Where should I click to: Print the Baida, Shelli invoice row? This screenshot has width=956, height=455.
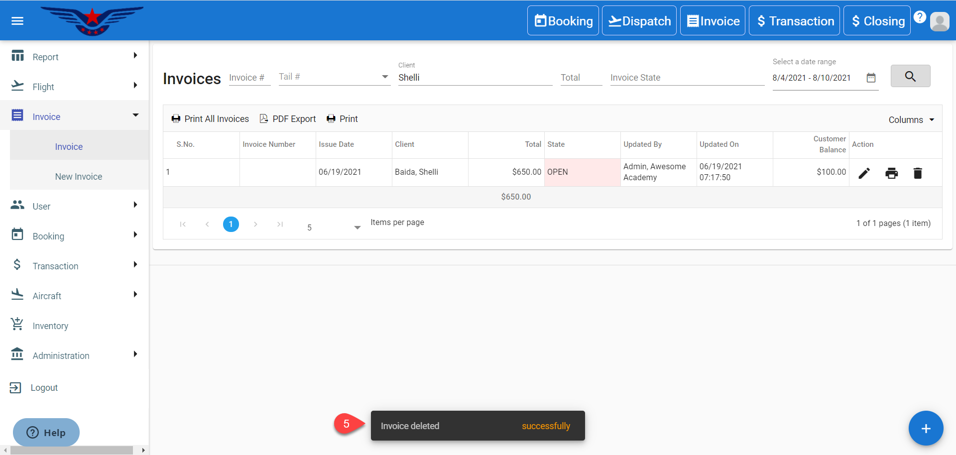[891, 173]
